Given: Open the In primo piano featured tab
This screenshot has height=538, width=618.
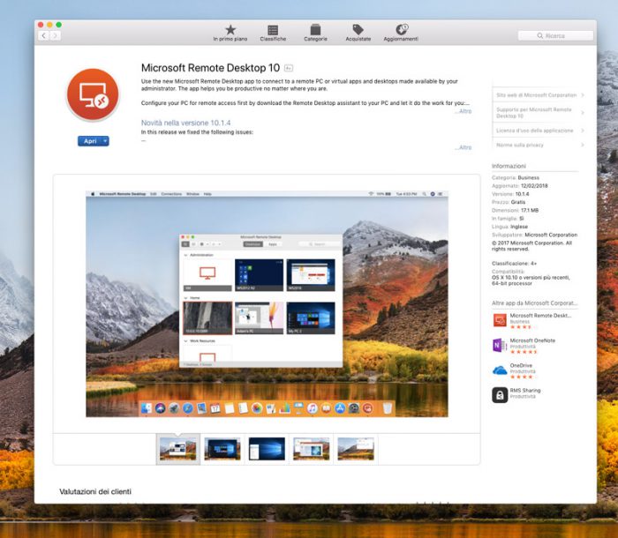Looking at the screenshot, I should point(230,33).
